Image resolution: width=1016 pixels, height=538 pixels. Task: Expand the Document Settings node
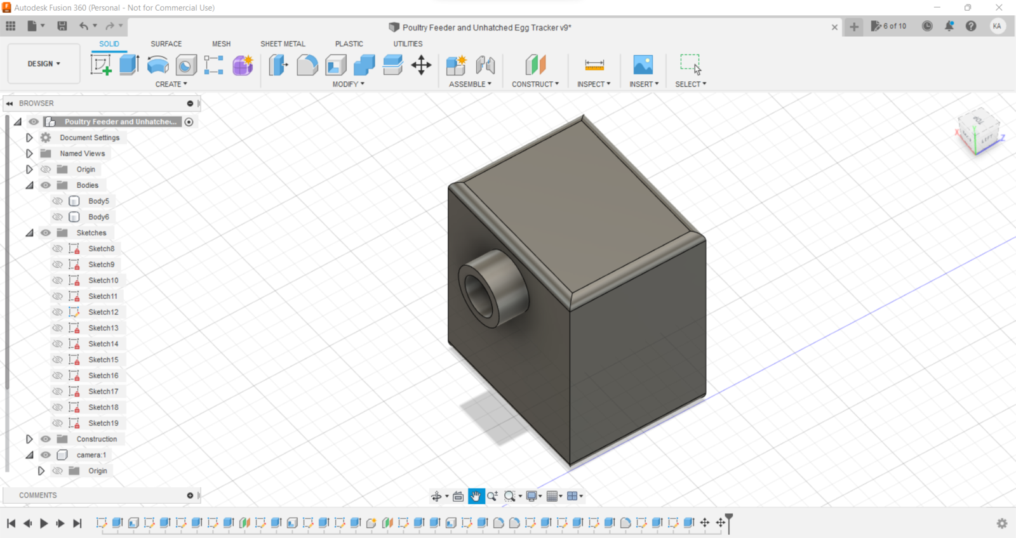click(x=29, y=138)
